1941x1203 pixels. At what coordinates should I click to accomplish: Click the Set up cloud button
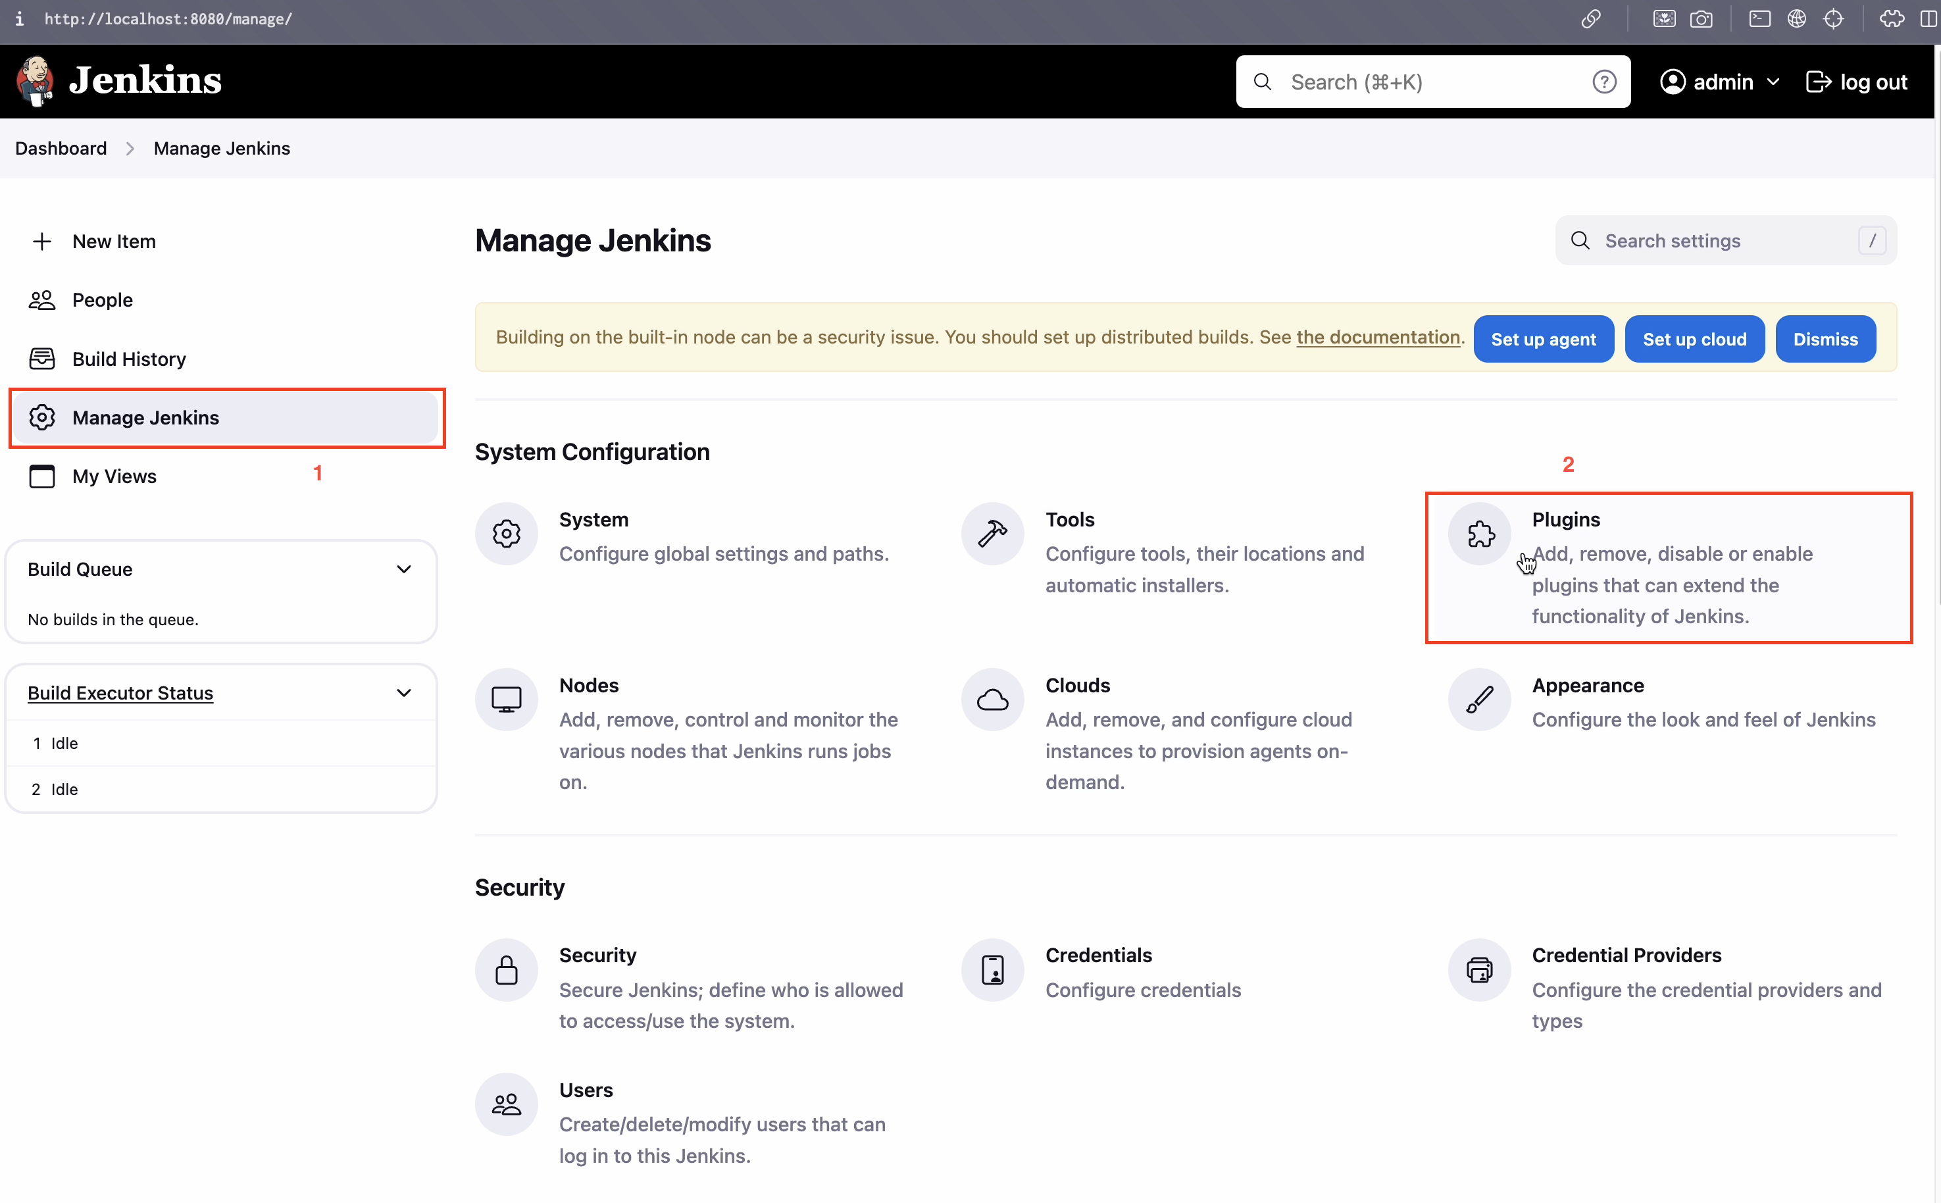pos(1694,339)
